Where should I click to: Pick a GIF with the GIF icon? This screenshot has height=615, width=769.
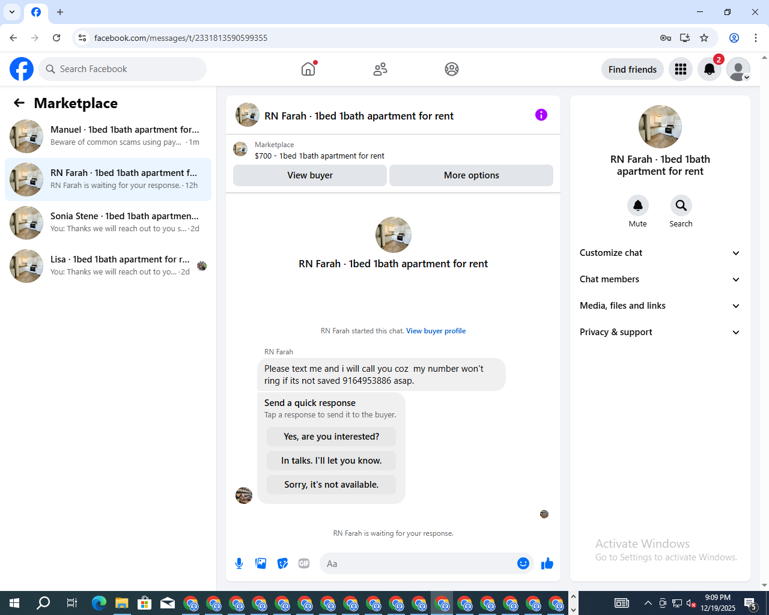(304, 563)
